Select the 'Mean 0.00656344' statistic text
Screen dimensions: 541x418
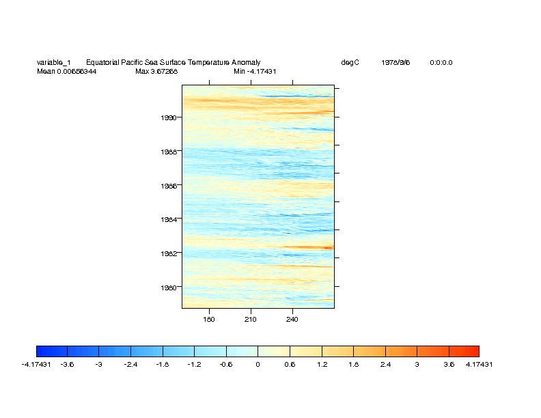(x=66, y=71)
